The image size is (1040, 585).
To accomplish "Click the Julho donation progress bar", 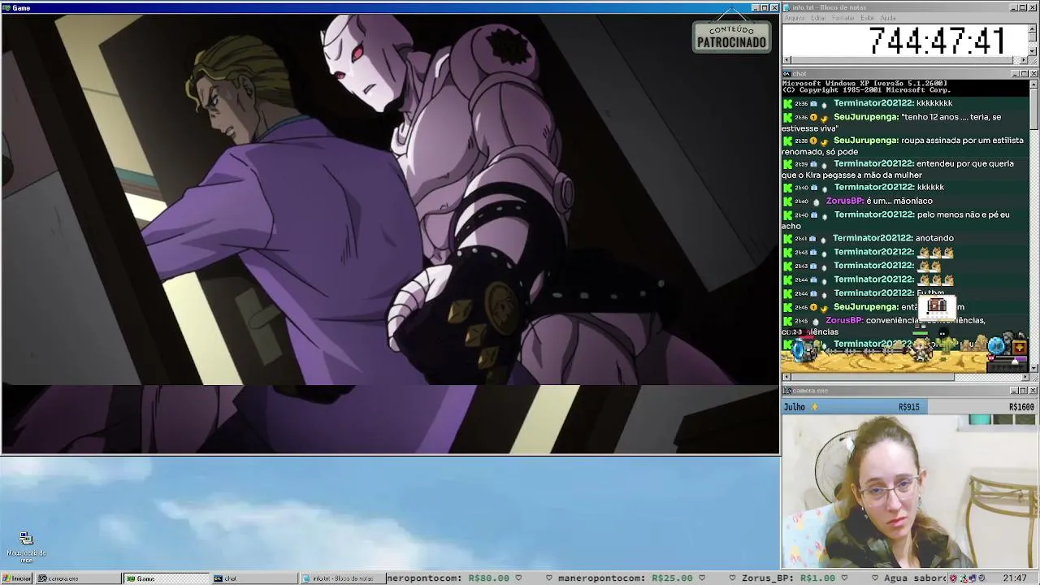I will pos(910,407).
